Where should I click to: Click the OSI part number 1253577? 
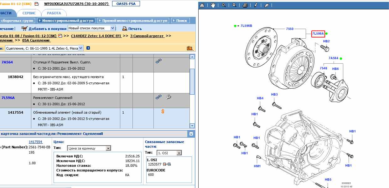pyautogui.click(x=154, y=164)
